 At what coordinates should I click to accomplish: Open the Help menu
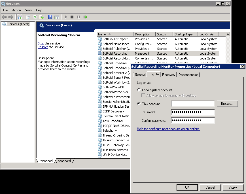tap(39, 10)
